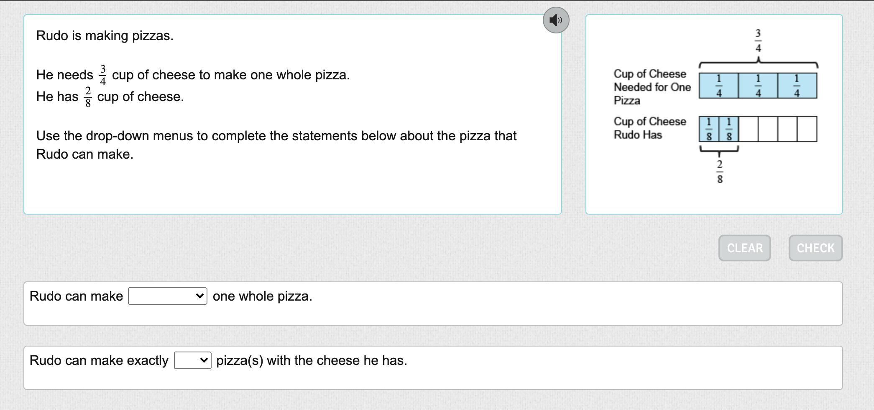This screenshot has width=874, height=410.
Task: Open the dropdown before "one whole pizza"
Action: pyautogui.click(x=167, y=296)
